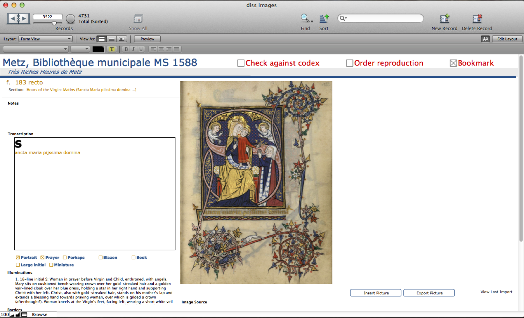Open the font size dropdown

[x=80, y=49]
